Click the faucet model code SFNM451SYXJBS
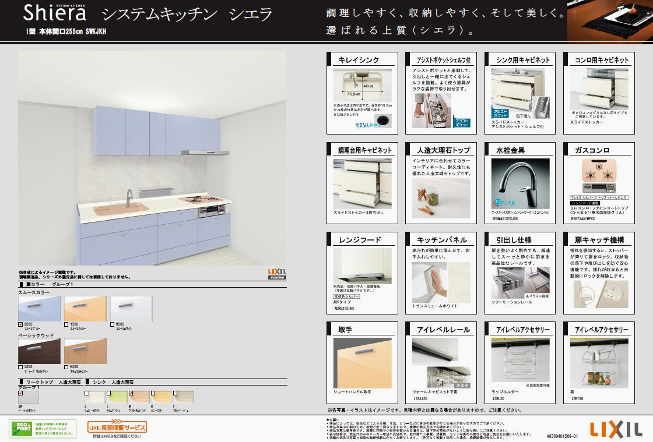653x442 pixels. [x=505, y=219]
